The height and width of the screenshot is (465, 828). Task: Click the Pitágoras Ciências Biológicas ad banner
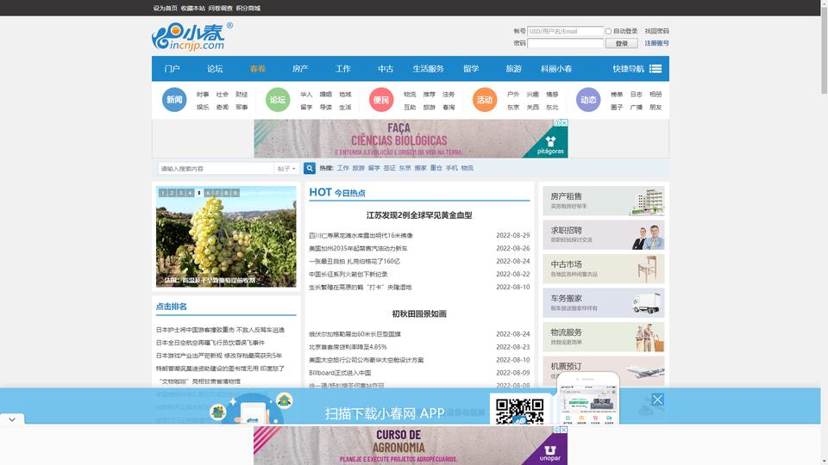tap(411, 139)
